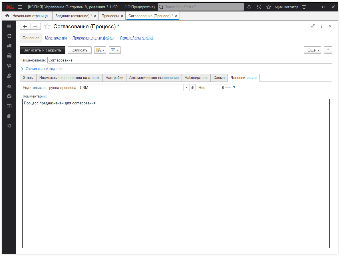
Task: Open the Еще dropdown menu
Action: click(x=313, y=50)
